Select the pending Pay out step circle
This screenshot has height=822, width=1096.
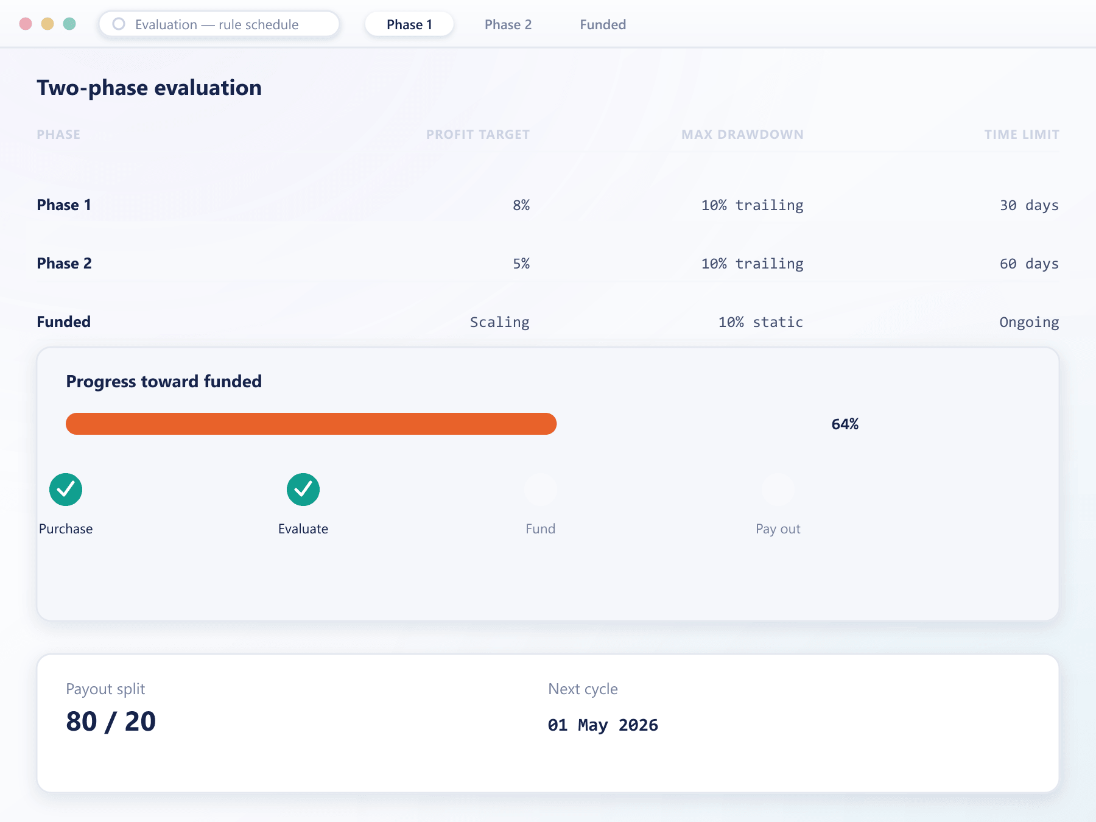[778, 490]
